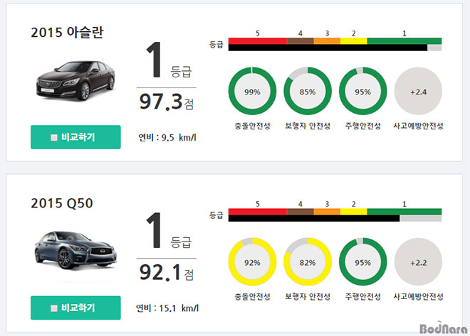The image size is (470, 336).
Task: Click red grade 5 segment on 아슬란 bar
Action: (x=258, y=41)
